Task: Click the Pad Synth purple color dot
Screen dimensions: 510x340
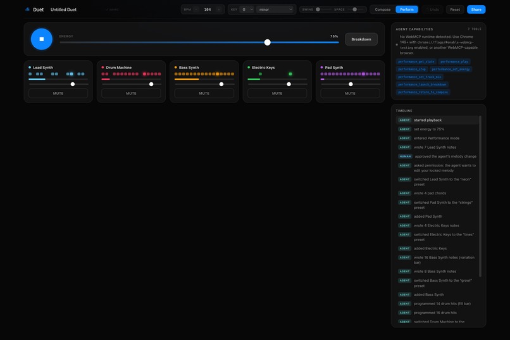Action: click(321, 67)
